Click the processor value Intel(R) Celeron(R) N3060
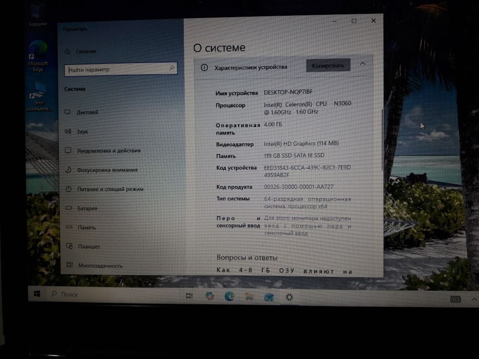The height and width of the screenshot is (359, 479). [308, 108]
